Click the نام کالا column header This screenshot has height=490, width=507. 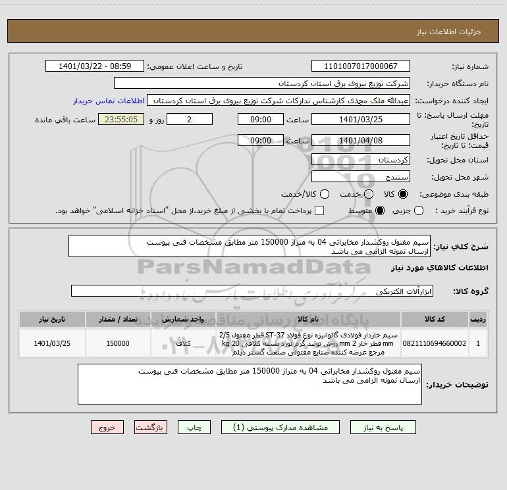point(308,319)
